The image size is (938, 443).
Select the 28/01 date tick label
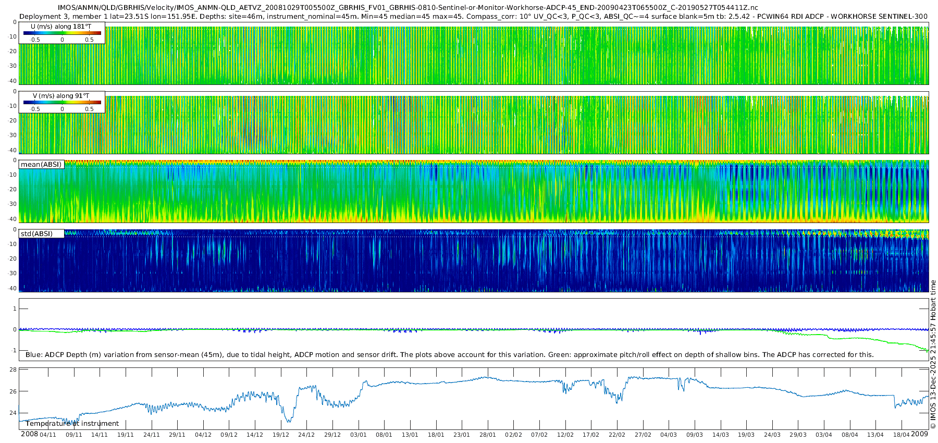487,435
